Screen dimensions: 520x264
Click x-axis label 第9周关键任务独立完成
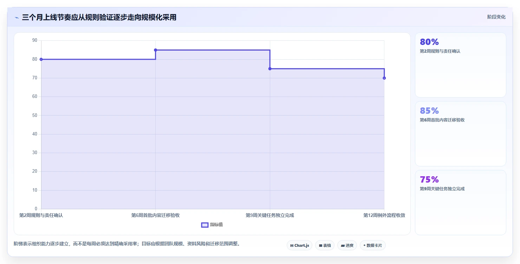pyautogui.click(x=270, y=215)
